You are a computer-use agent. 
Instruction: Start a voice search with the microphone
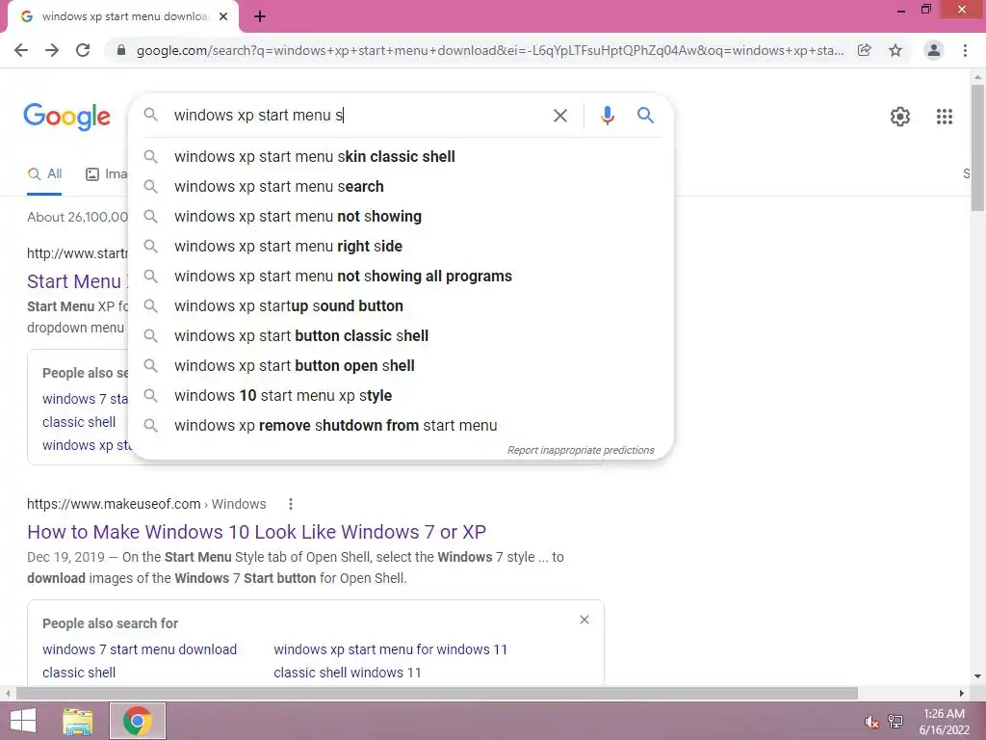coord(607,116)
